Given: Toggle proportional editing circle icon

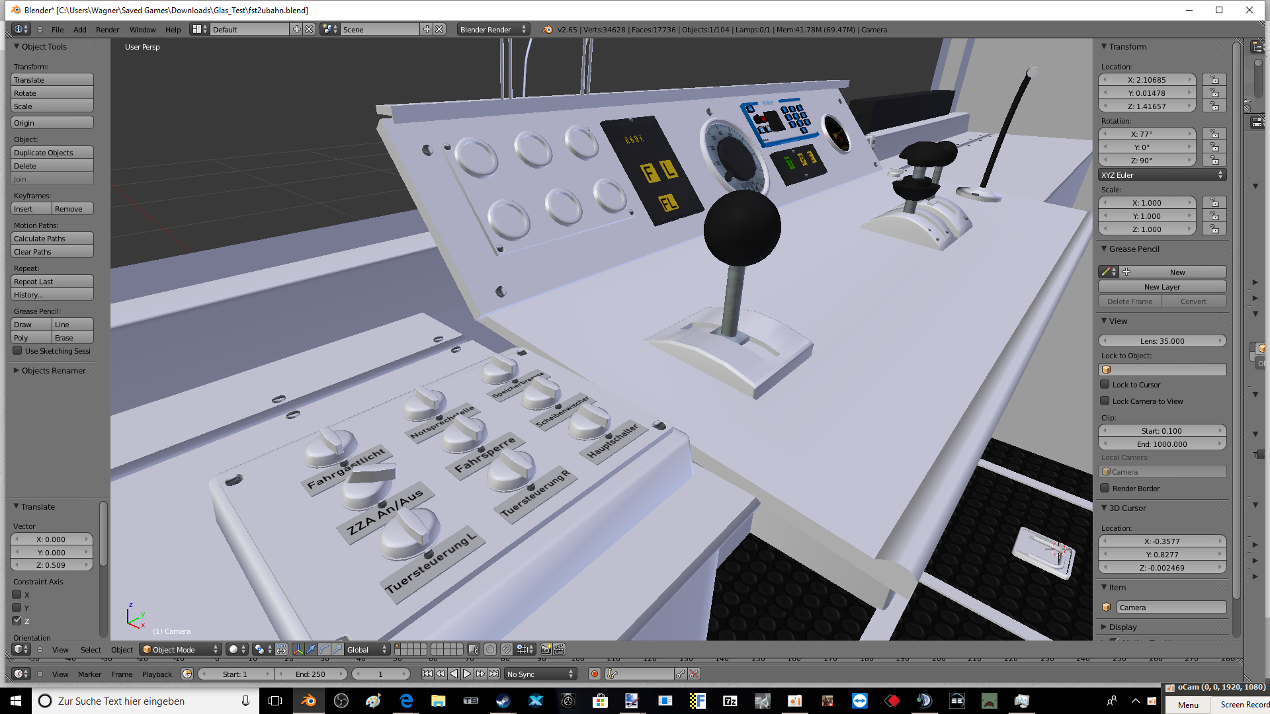Looking at the screenshot, I should [490, 649].
